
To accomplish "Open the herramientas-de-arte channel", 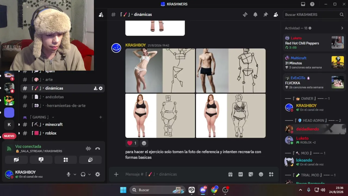I will (63, 106).
